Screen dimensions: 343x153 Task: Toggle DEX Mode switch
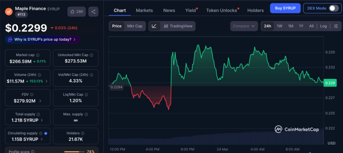334,8
